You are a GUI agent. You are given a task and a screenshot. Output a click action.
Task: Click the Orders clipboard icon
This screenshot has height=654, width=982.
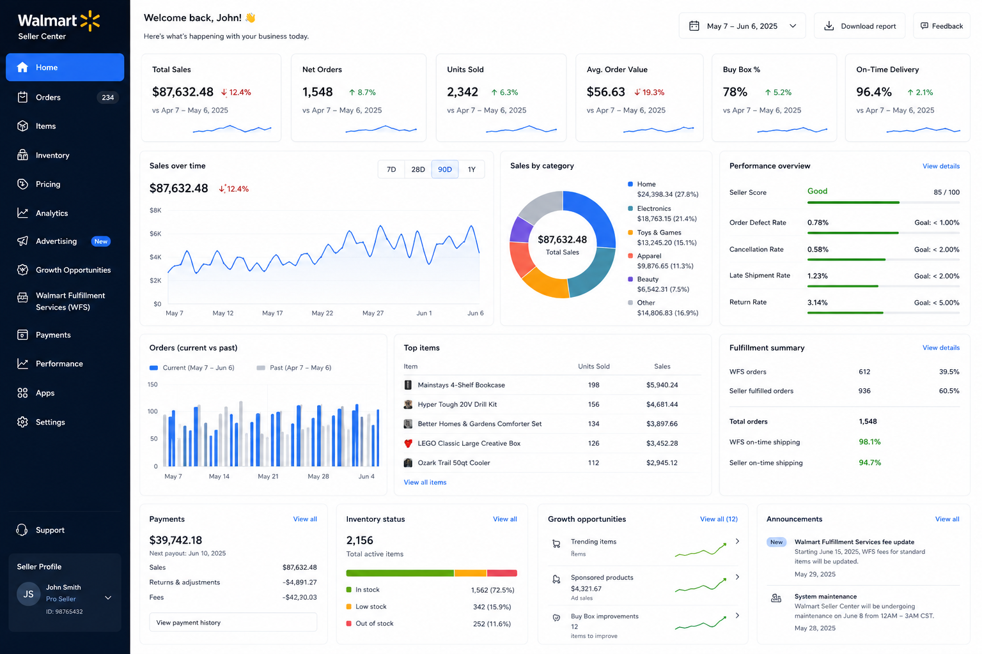point(22,97)
